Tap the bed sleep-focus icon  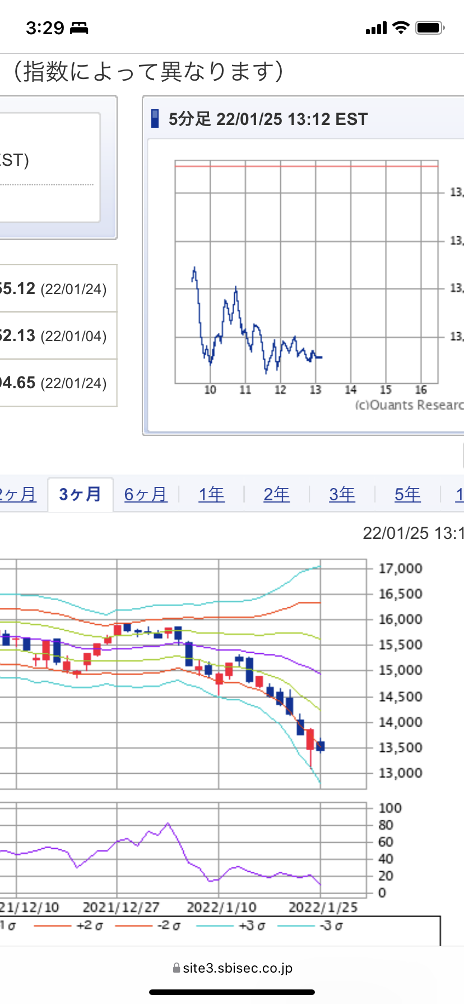coord(79,28)
